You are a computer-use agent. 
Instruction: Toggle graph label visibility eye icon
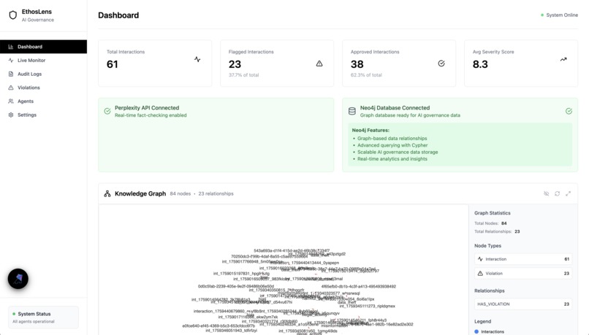coord(546,193)
